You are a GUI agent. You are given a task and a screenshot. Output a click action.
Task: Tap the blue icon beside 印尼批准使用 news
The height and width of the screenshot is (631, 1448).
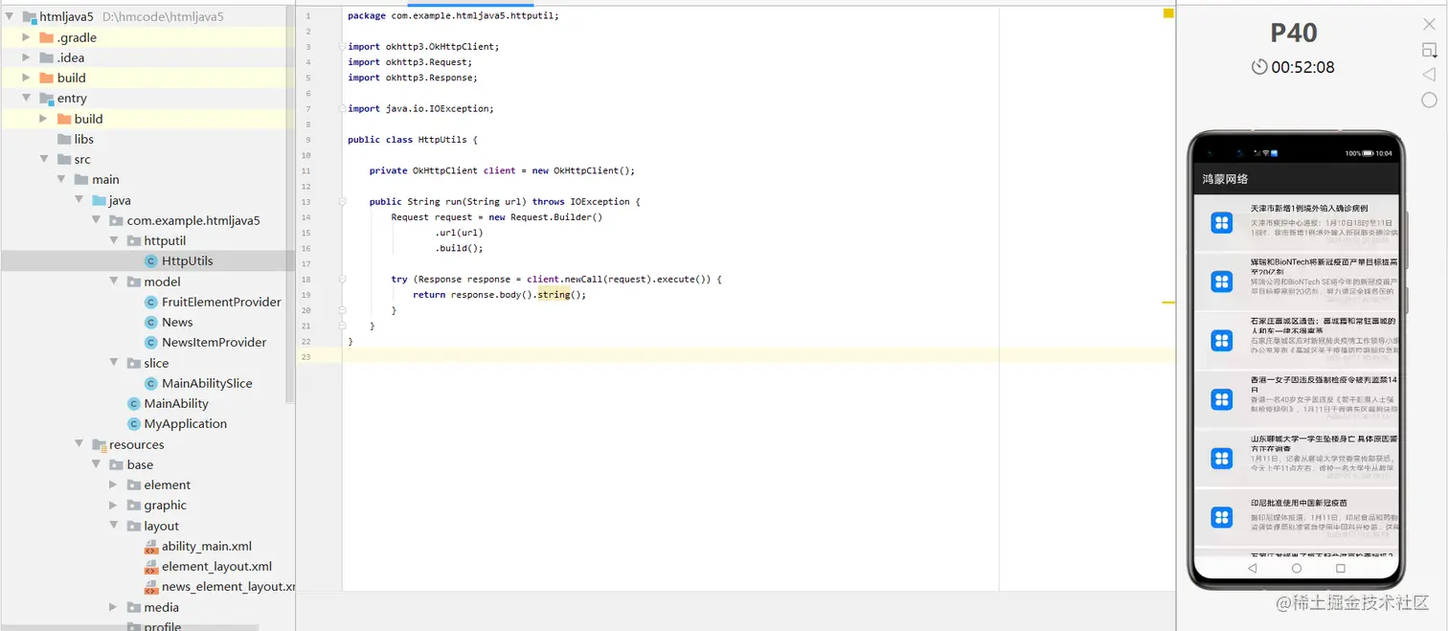[1221, 517]
